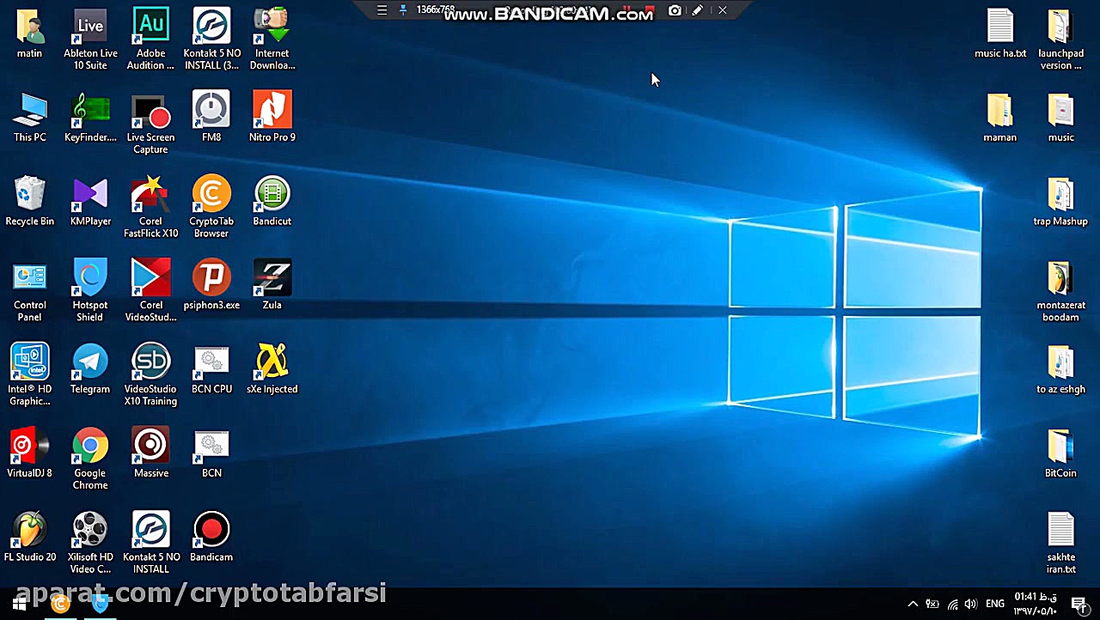Launch Hotspot Shield desktop shortcut
The height and width of the screenshot is (620, 1100).
pyautogui.click(x=90, y=292)
